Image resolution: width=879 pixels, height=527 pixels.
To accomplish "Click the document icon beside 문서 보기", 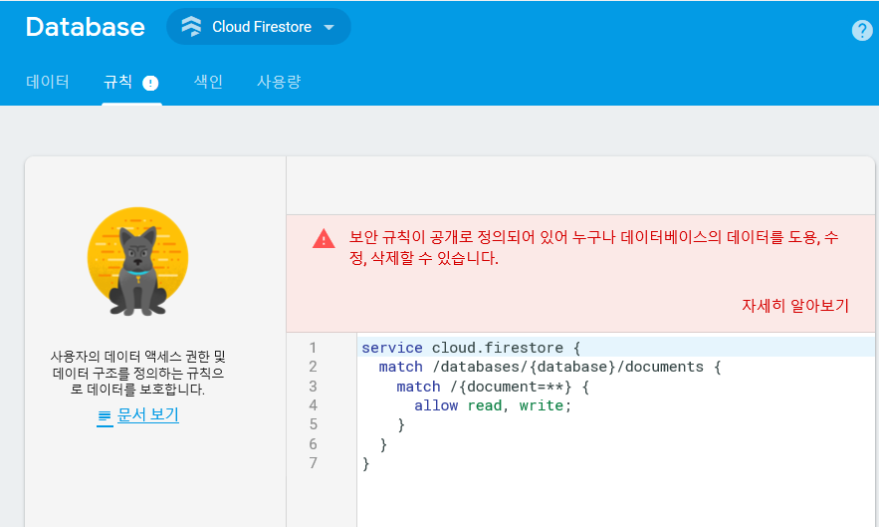I will [x=105, y=415].
